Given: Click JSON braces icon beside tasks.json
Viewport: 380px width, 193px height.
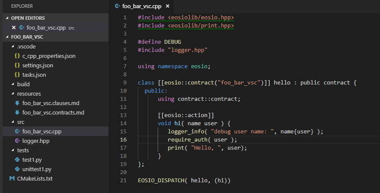Looking at the screenshot, I should pyautogui.click(x=17, y=75).
